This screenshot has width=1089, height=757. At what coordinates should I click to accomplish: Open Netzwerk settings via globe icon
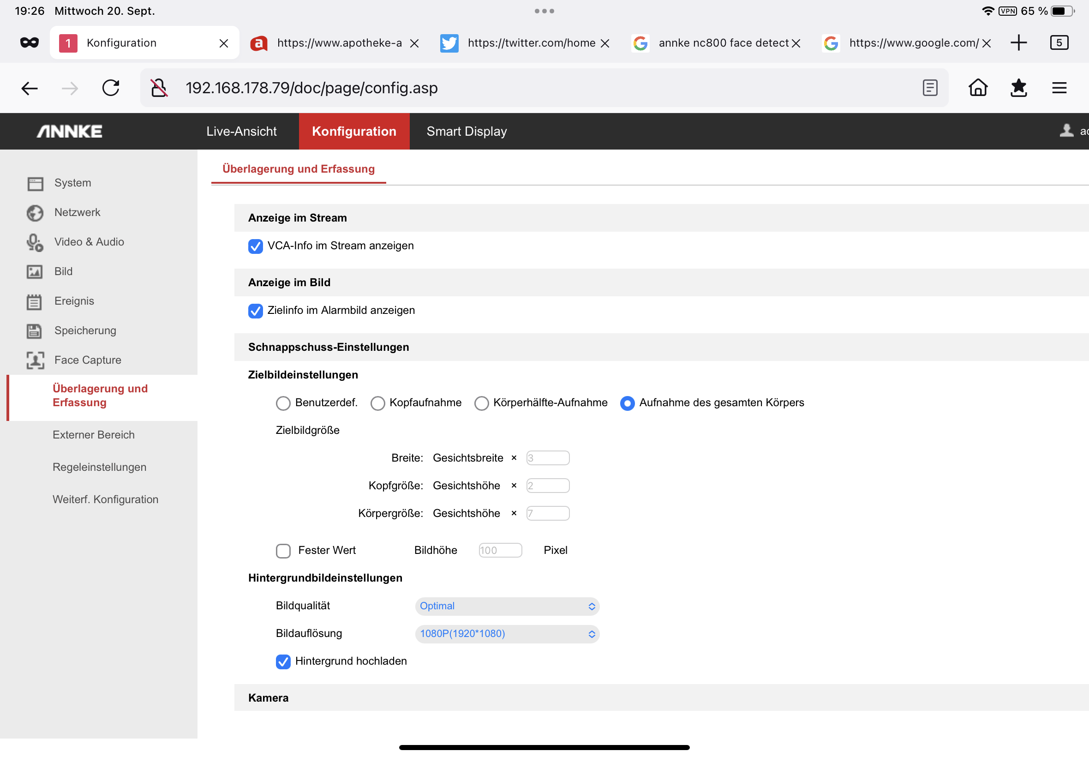[x=35, y=212]
